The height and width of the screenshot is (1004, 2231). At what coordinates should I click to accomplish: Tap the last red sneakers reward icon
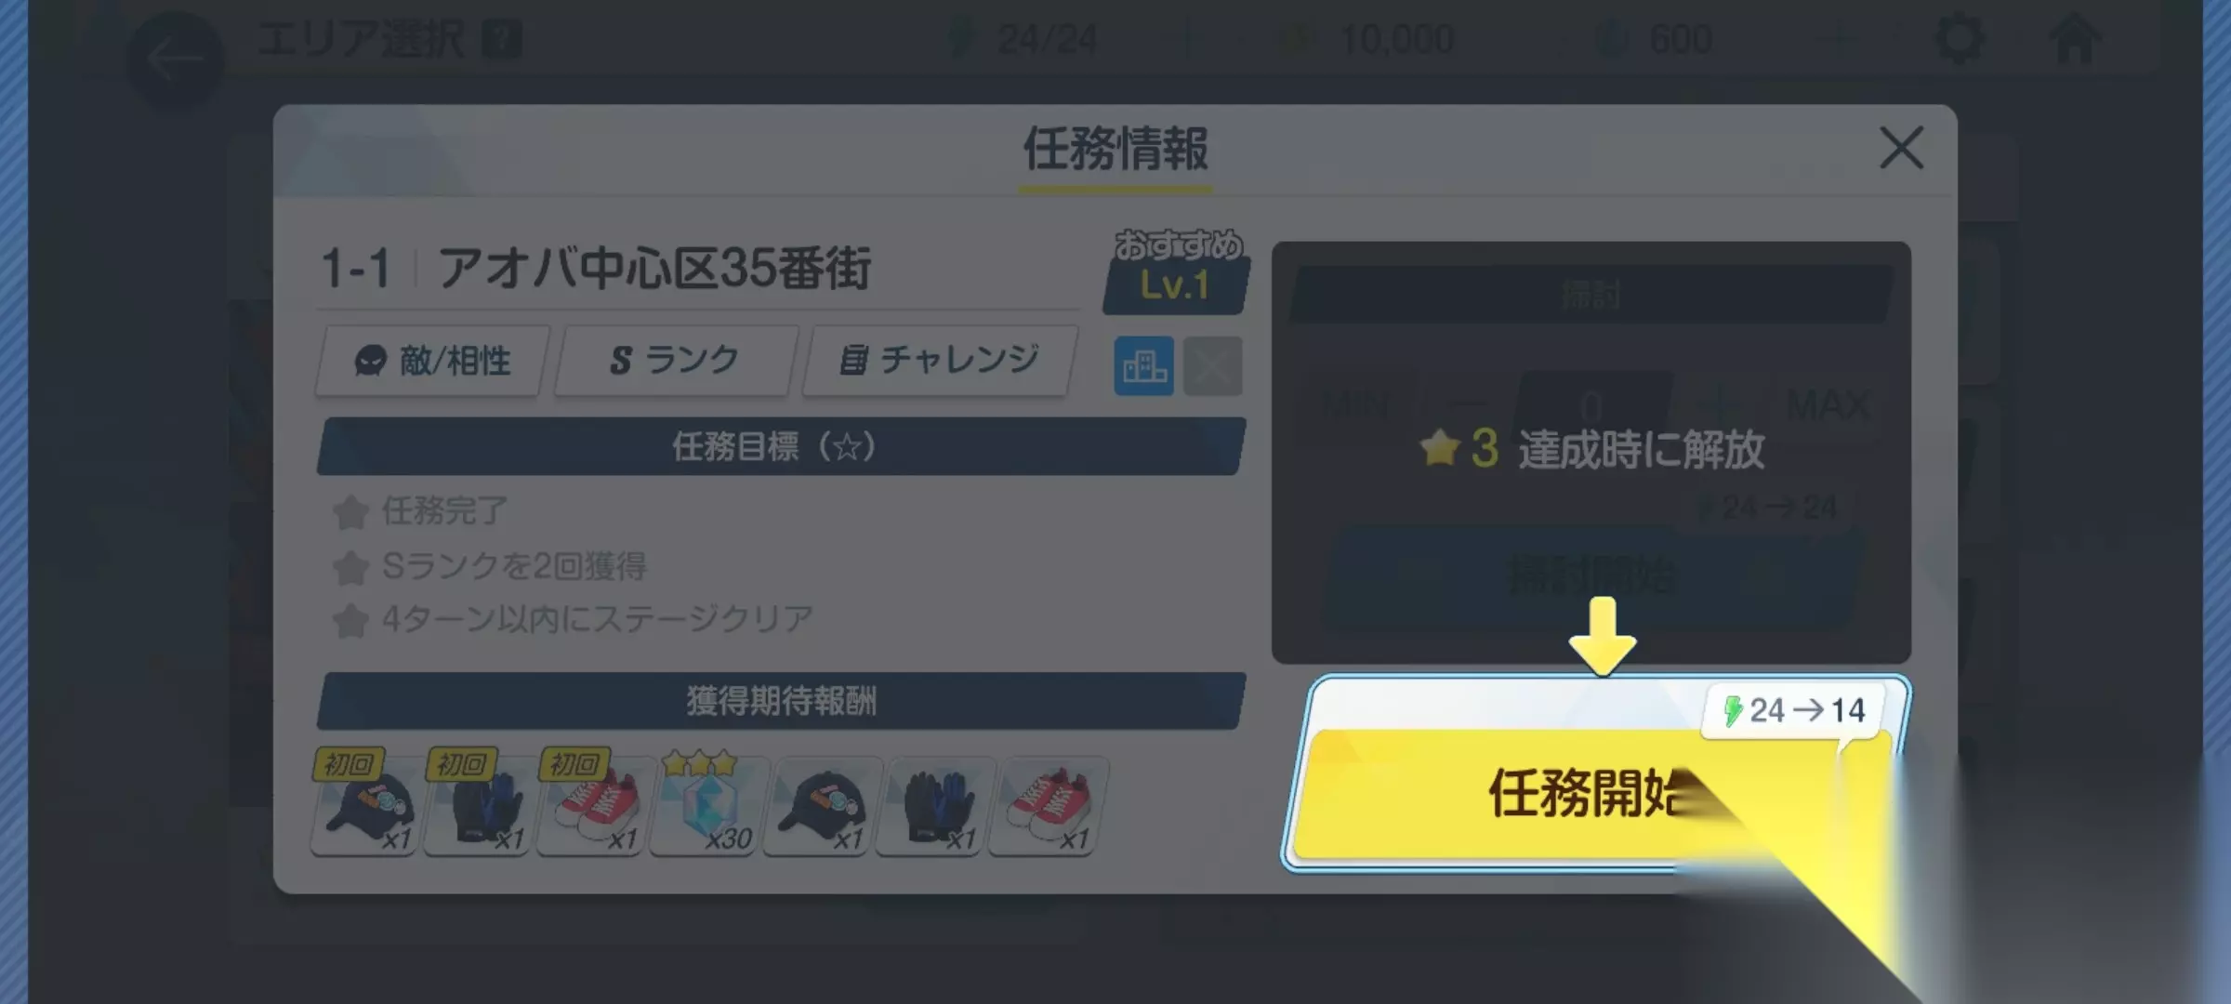[x=1045, y=803]
